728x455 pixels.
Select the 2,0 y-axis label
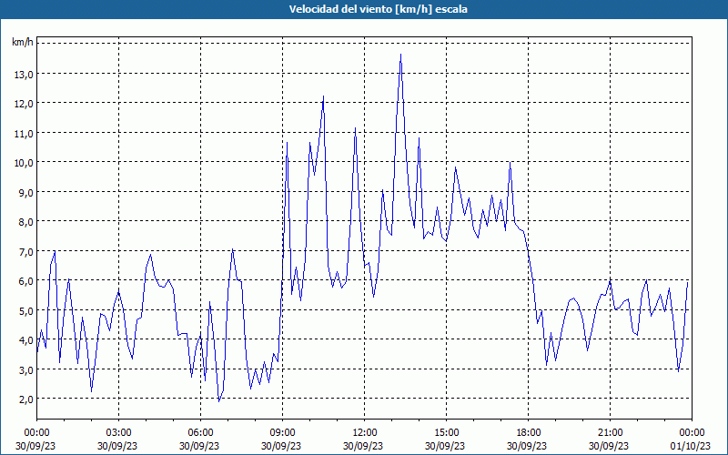26,399
